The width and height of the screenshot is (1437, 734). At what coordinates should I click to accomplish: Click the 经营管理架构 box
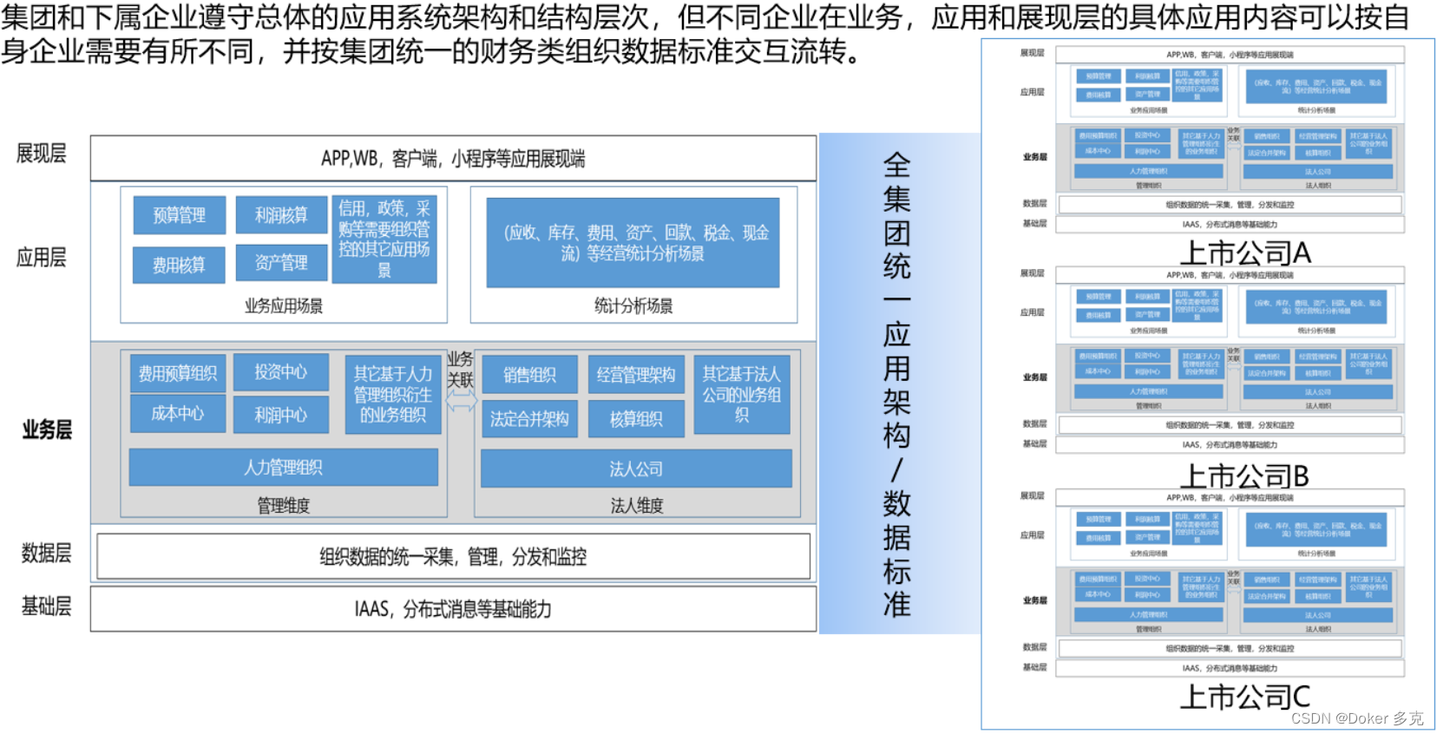point(636,375)
